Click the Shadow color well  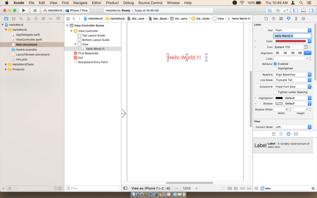click(x=279, y=103)
